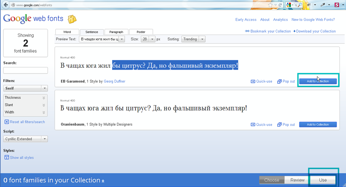The height and width of the screenshot is (187, 346).
Task: Open the Serif category dropdown
Action: pos(45,88)
